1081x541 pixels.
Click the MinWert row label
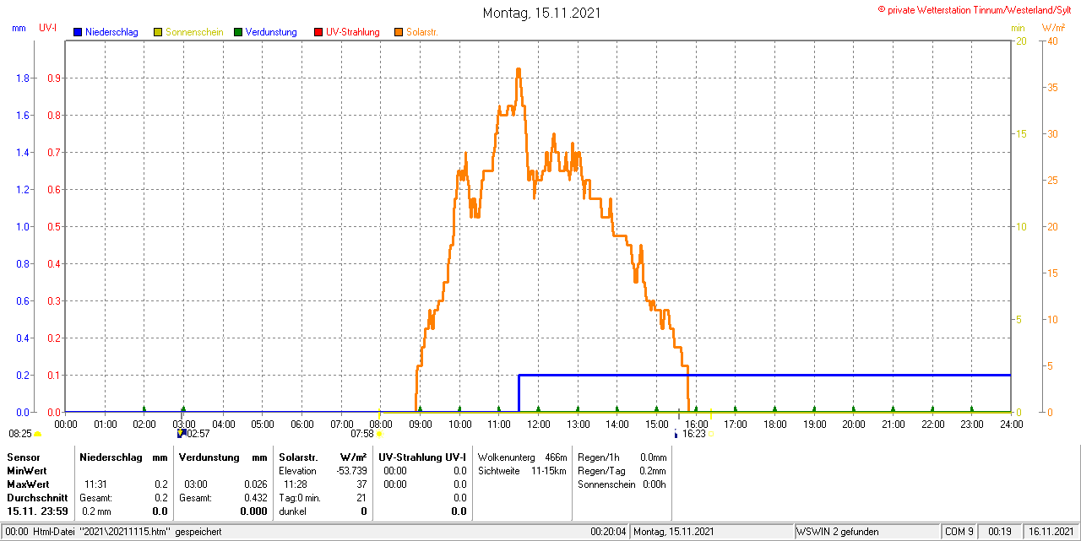click(x=27, y=471)
